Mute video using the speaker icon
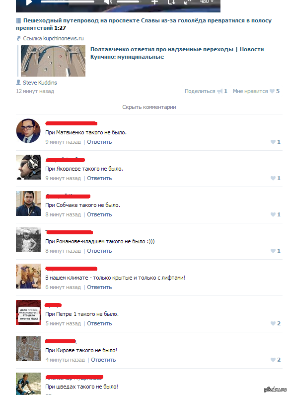The width and height of the screenshot is (289, 395). pyautogui.click(x=108, y=2)
